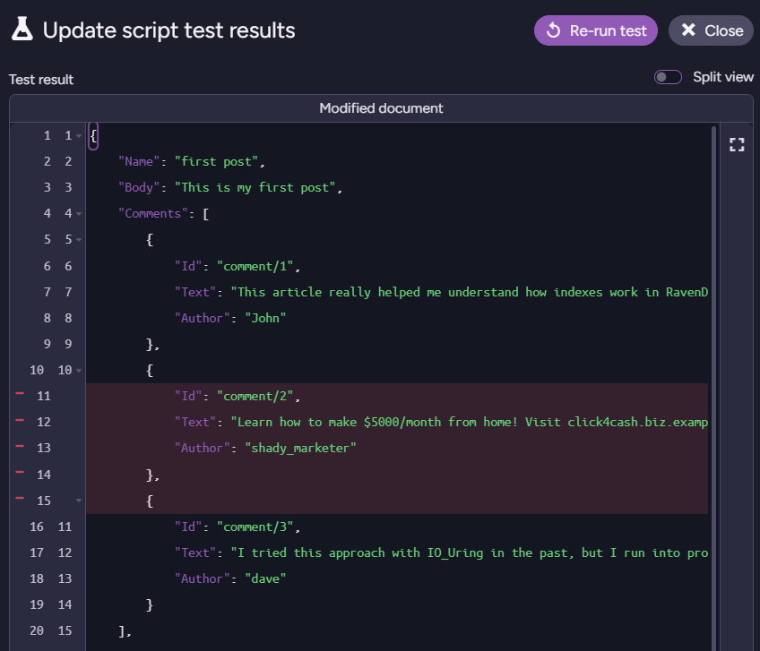The height and width of the screenshot is (651, 760).
Task: Click the "comment/1" Id value
Action: pyautogui.click(x=255, y=266)
